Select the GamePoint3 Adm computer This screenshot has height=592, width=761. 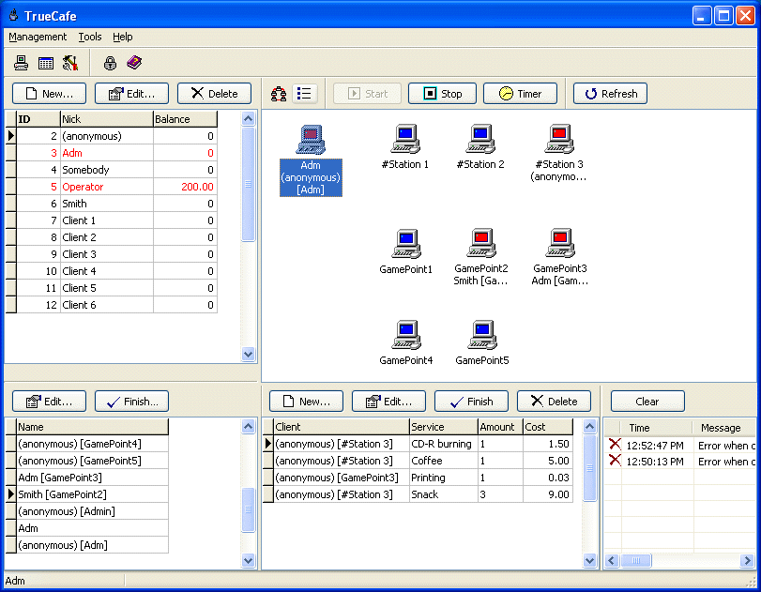[x=559, y=257]
